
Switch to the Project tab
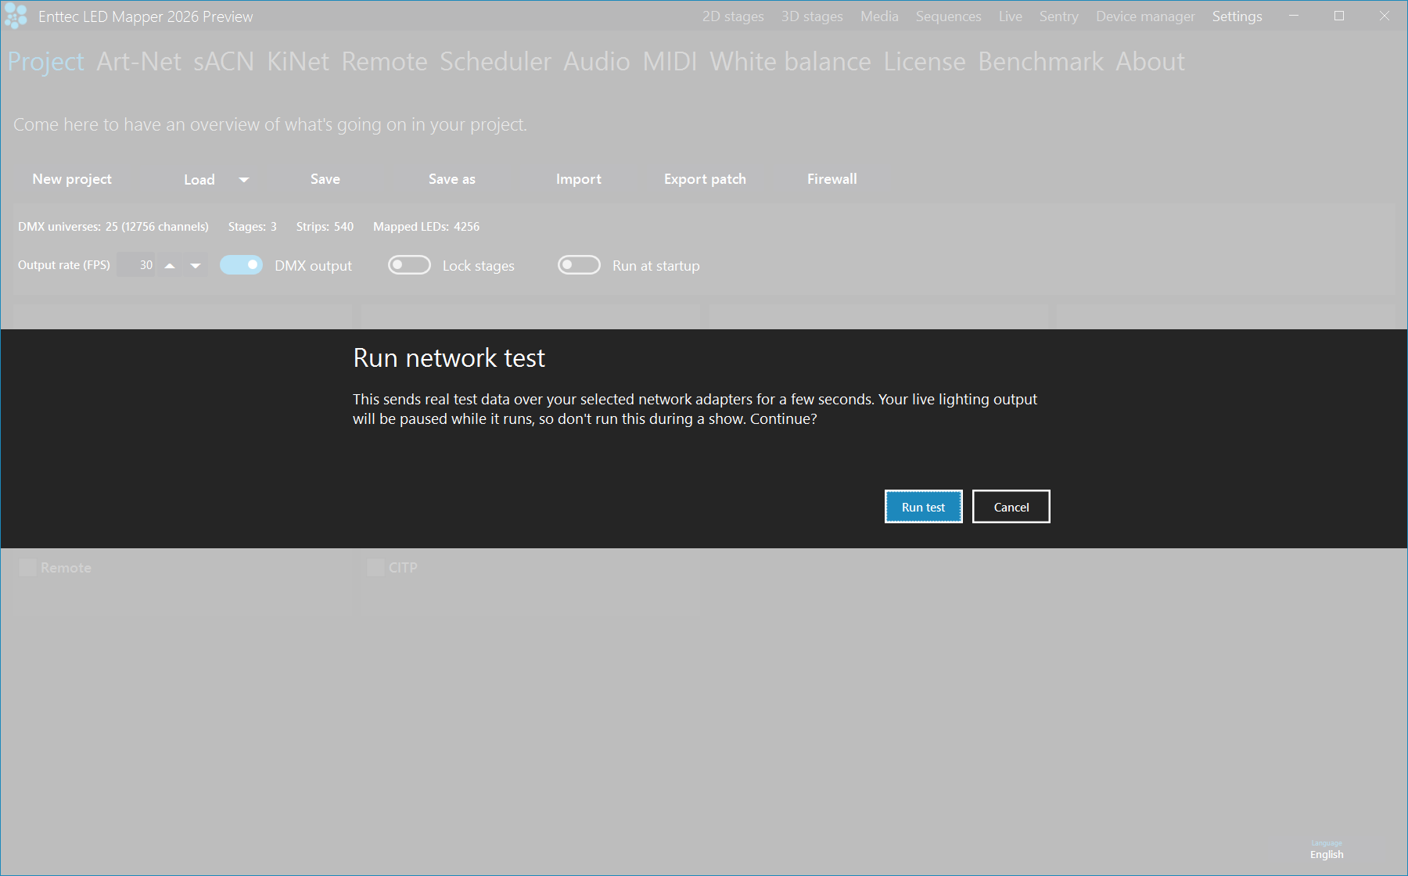[46, 62]
